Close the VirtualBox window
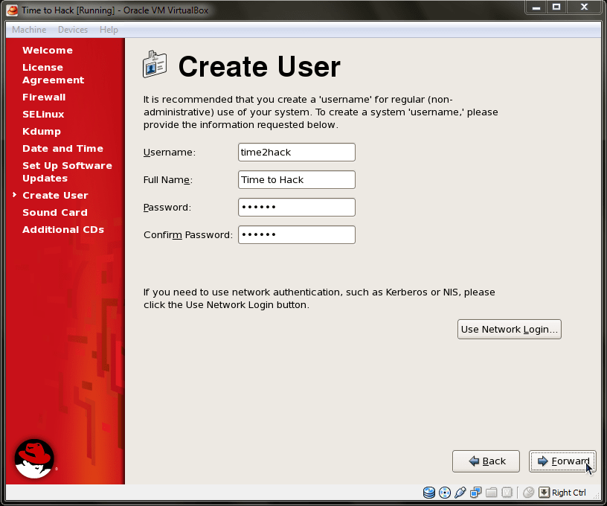This screenshot has width=607, height=506. (585, 7)
